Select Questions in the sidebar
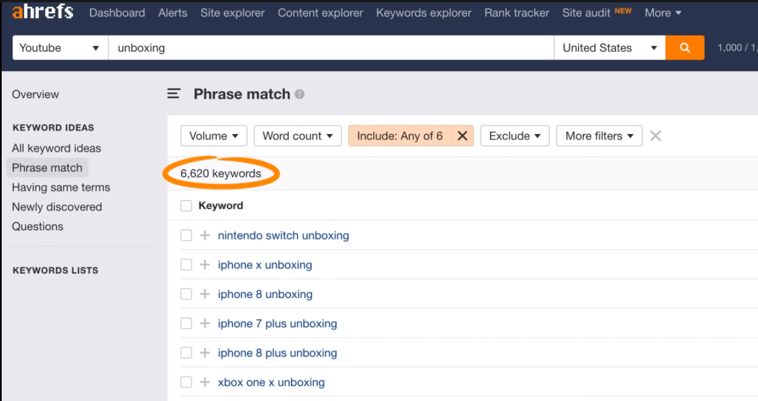Screen dimensions: 758x401 38,226
